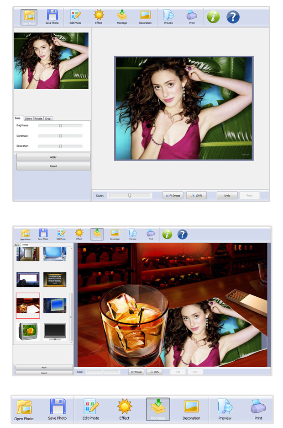Click green info icon in the Base-tab window
This screenshot has width=283, height=428.
pos(213,17)
